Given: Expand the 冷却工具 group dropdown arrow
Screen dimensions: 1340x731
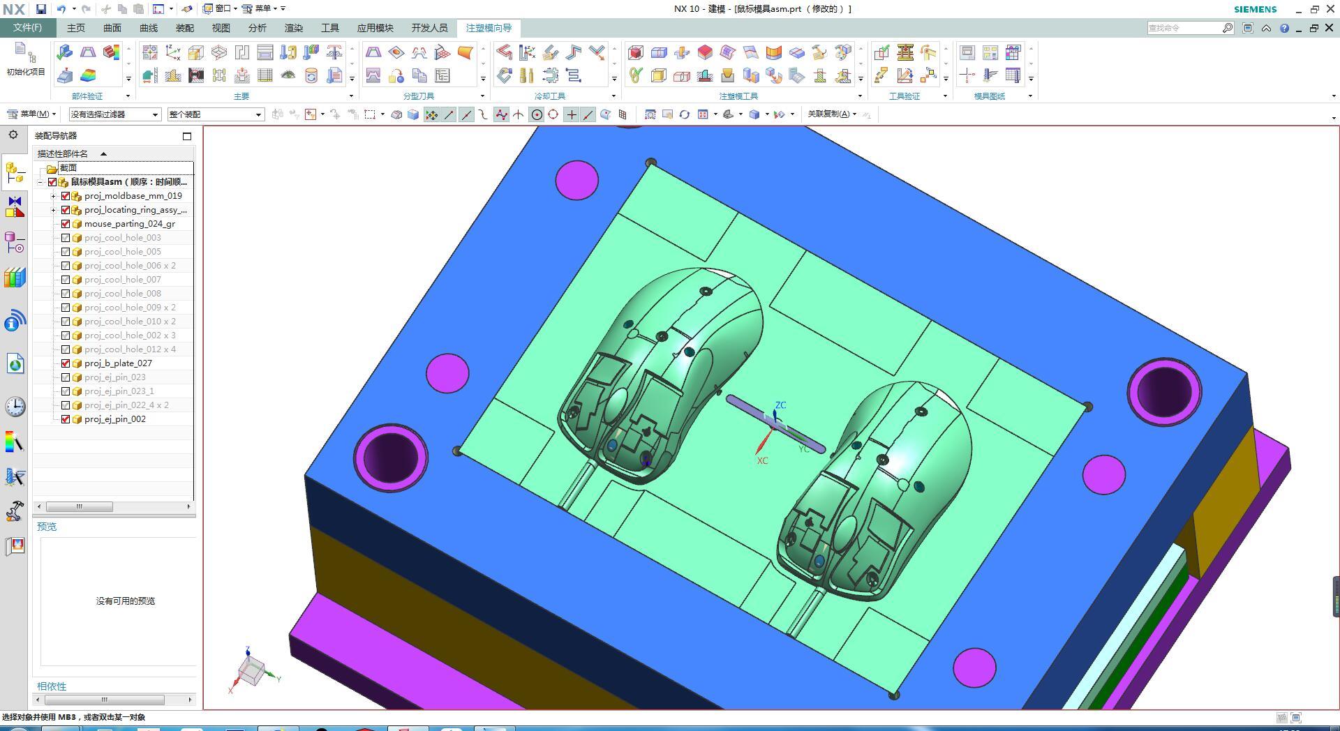Looking at the screenshot, I should click(x=613, y=96).
